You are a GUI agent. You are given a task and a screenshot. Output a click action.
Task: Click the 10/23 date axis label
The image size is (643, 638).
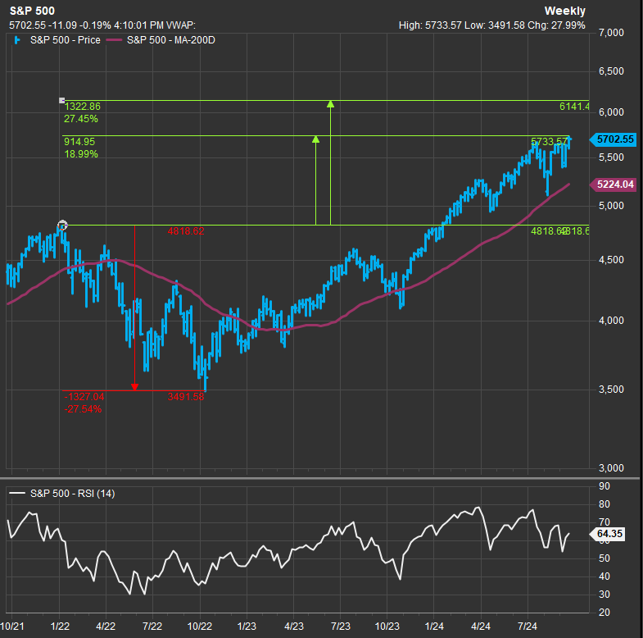tap(387, 627)
